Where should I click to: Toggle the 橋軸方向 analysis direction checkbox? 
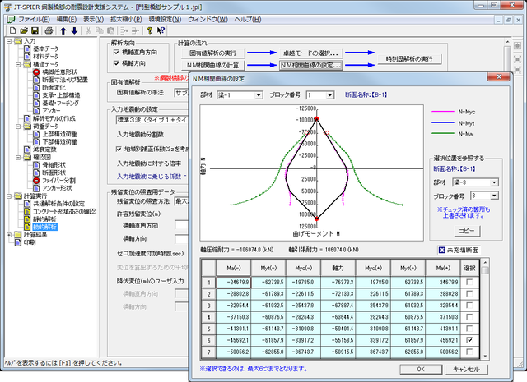pyautogui.click(x=116, y=62)
